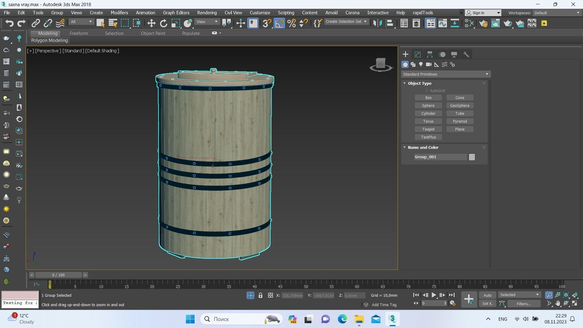The width and height of the screenshot is (583, 328).
Task: Select the Shapes category icon
Action: click(413, 64)
